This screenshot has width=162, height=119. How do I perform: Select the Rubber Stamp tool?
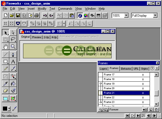click(x=13, y=91)
